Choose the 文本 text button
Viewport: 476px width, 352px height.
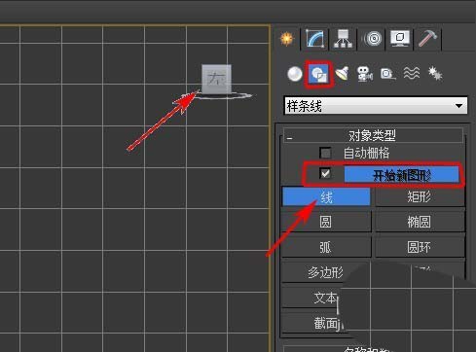pyautogui.click(x=326, y=298)
